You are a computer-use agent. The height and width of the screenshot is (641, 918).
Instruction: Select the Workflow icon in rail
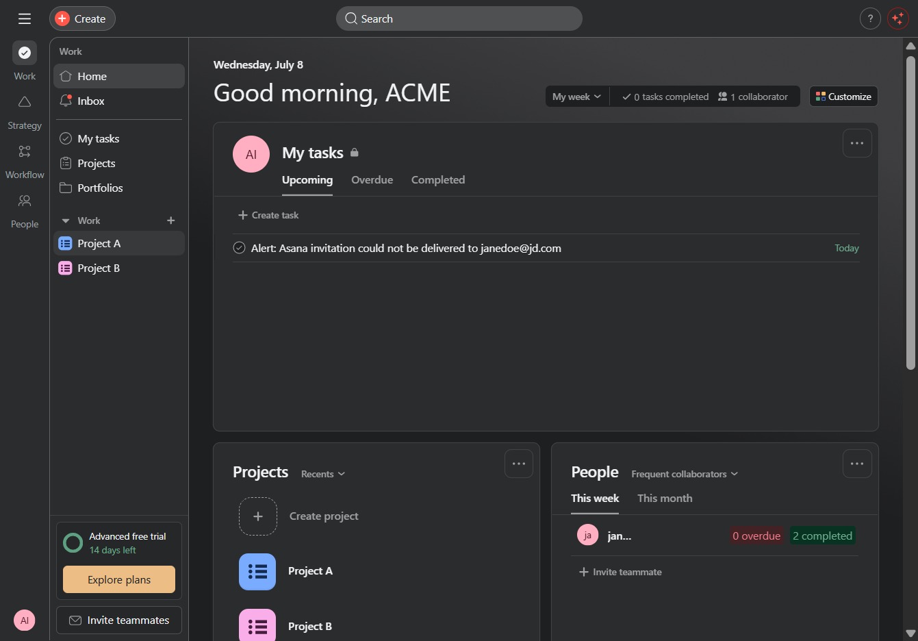[25, 151]
